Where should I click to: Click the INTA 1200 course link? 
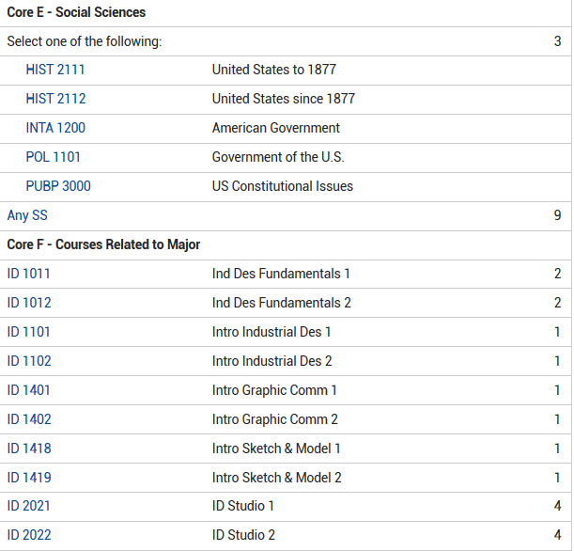pos(55,128)
